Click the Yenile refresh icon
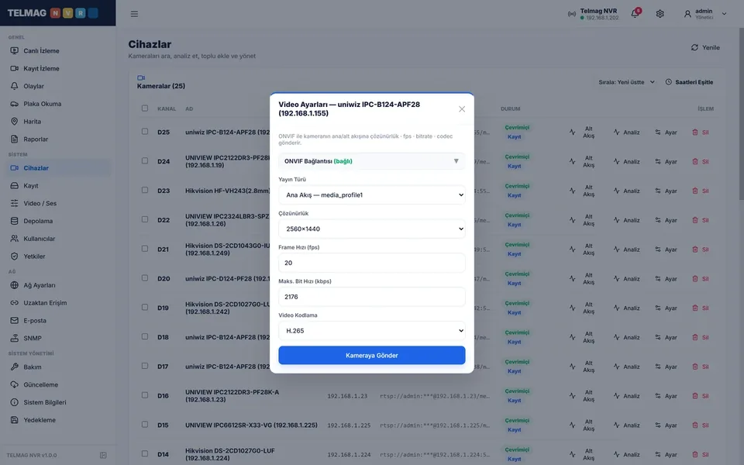 point(694,47)
